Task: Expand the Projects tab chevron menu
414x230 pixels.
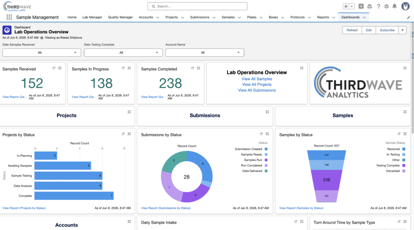Action: pos(182,17)
